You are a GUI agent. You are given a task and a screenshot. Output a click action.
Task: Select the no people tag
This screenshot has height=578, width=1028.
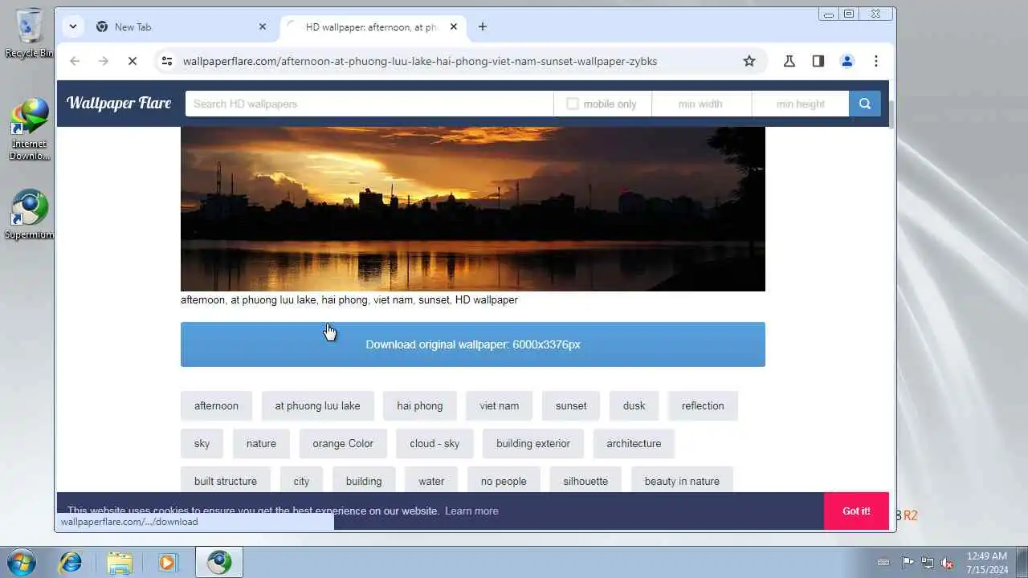[504, 481]
